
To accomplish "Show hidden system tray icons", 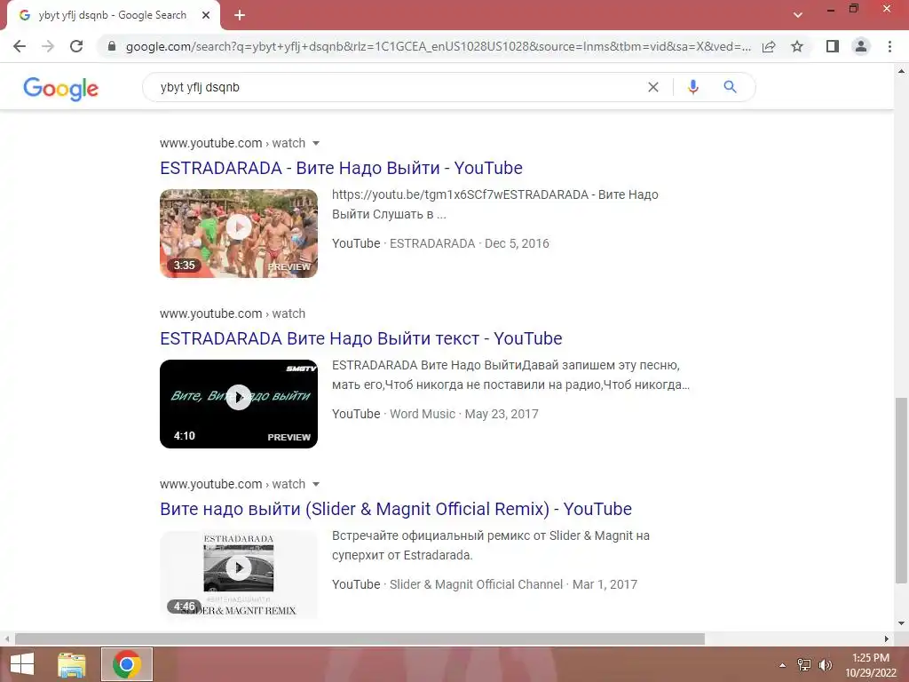I will point(782,665).
